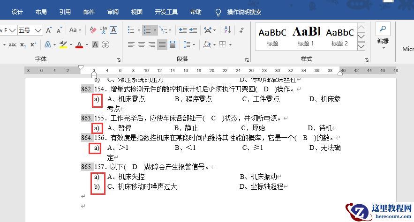Expand shading color dropdown arrow
The image size is (414, 222).
[x=214, y=45]
